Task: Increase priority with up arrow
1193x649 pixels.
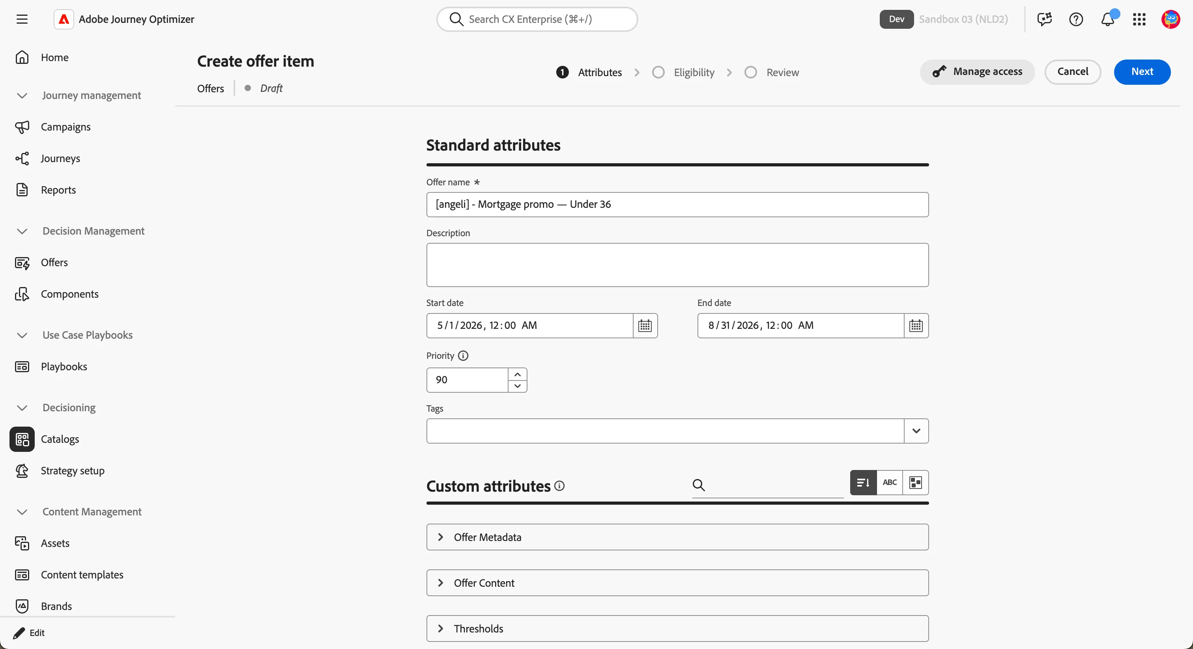Action: pos(517,374)
